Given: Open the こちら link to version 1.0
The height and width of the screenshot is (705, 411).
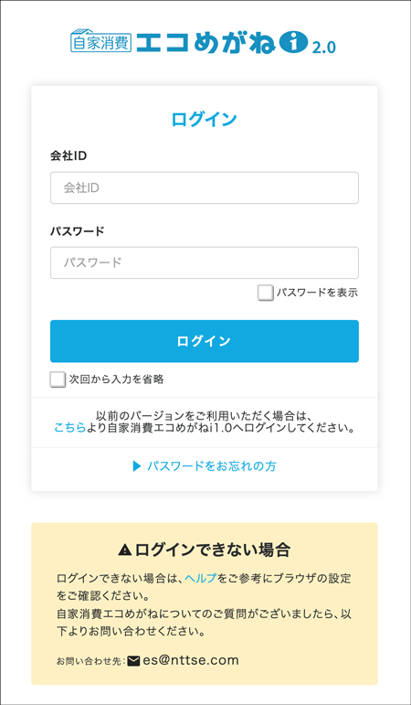Looking at the screenshot, I should click(x=69, y=428).
